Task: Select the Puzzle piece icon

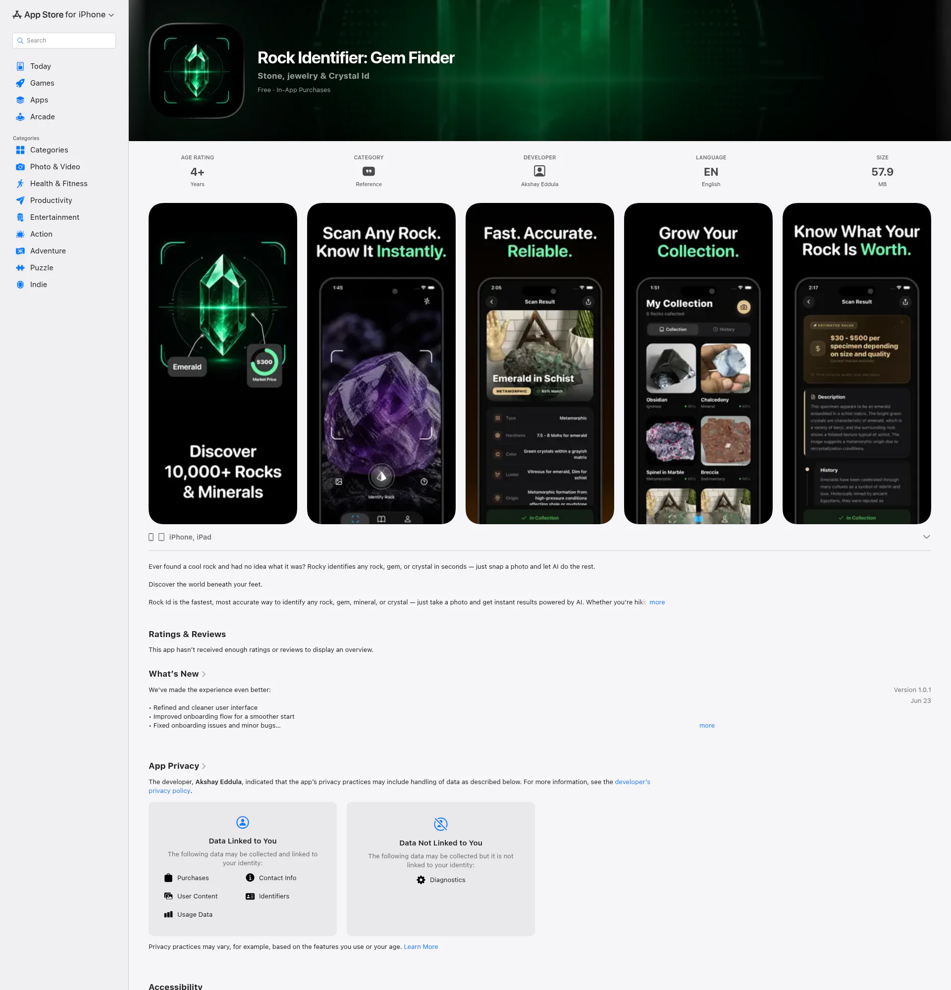Action: pyautogui.click(x=20, y=268)
